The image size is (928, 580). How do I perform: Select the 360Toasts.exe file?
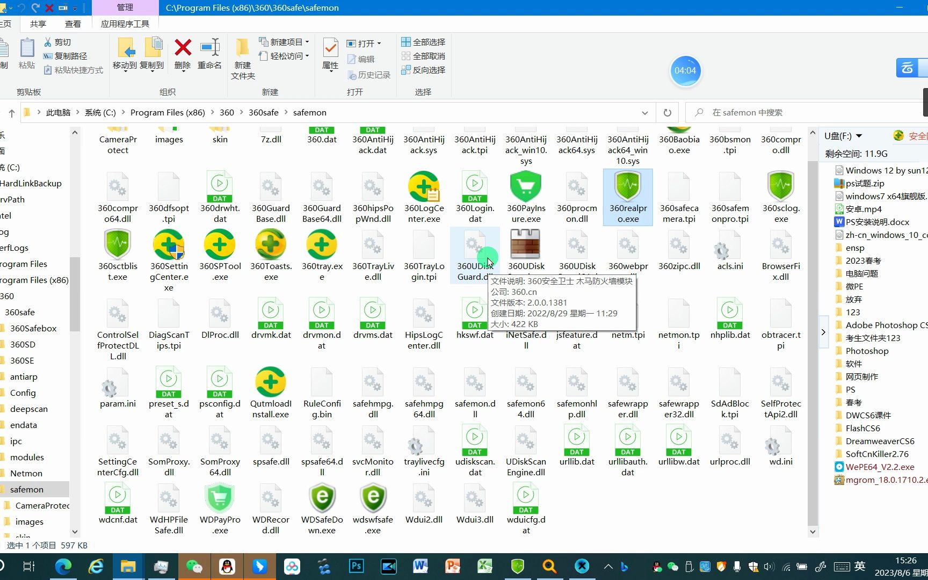click(271, 256)
